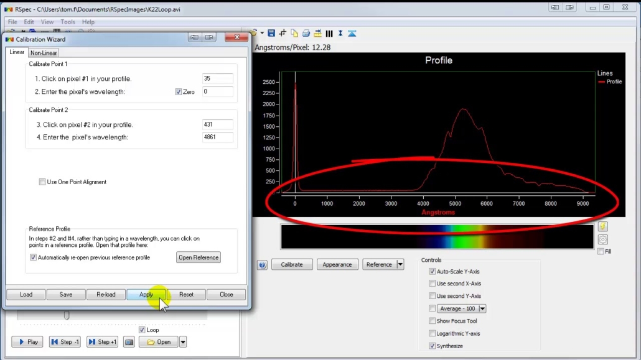
Task: Close the Calibration Wizard with red X
Action: tap(236, 37)
